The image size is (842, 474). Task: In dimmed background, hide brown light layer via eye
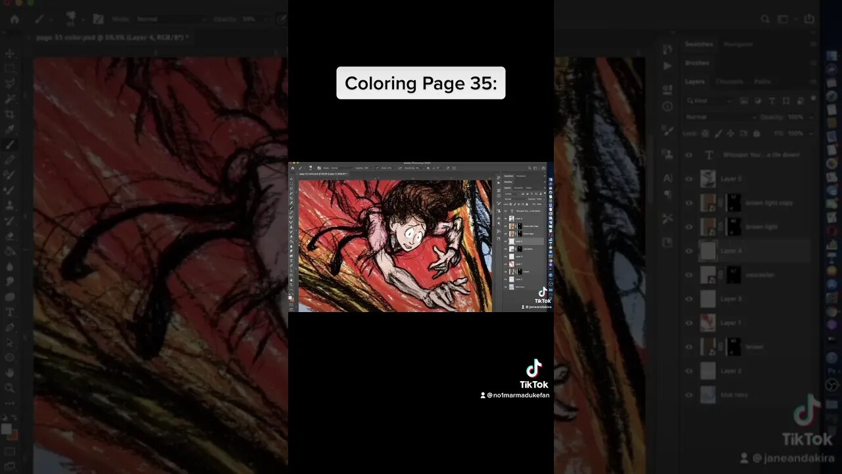689,227
